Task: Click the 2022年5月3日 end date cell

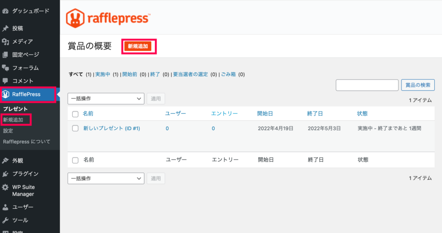Action: pos(324,128)
